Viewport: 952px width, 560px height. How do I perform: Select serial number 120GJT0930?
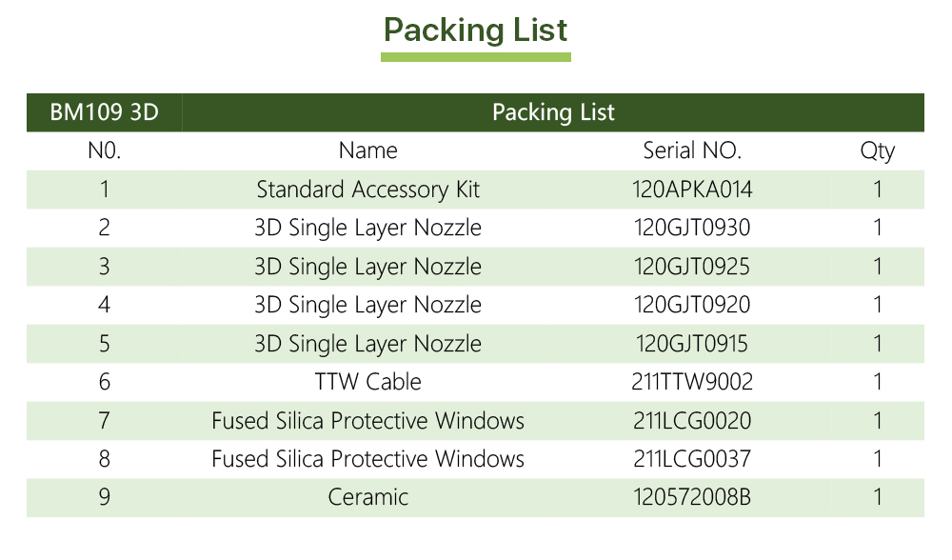point(692,228)
